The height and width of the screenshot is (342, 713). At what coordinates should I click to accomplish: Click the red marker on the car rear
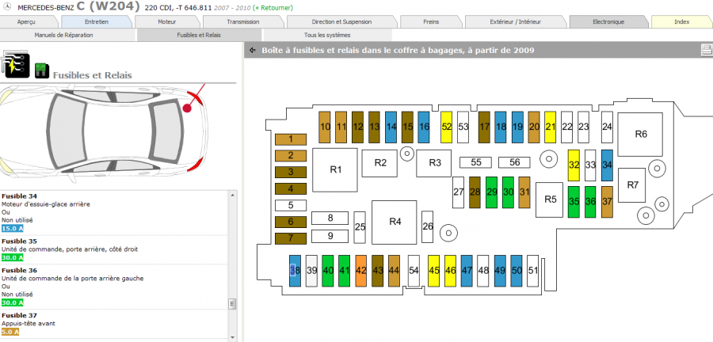[x=186, y=108]
